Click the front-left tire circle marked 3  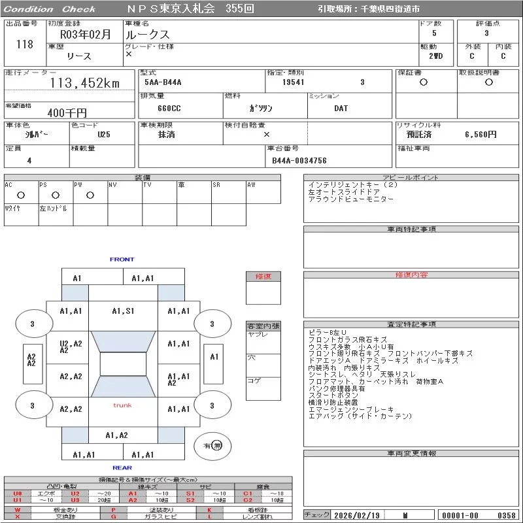click(32, 324)
